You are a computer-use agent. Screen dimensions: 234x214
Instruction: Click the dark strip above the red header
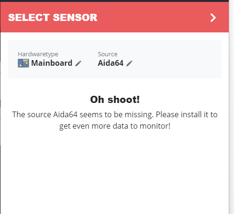point(114,1)
